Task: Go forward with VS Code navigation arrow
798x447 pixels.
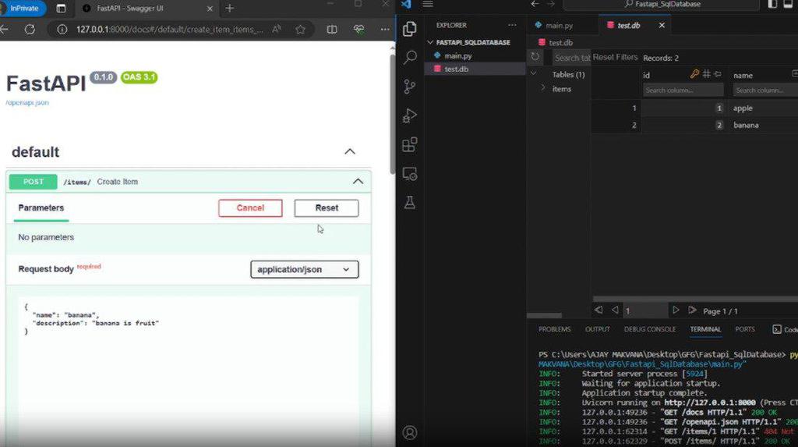Action: (551, 4)
